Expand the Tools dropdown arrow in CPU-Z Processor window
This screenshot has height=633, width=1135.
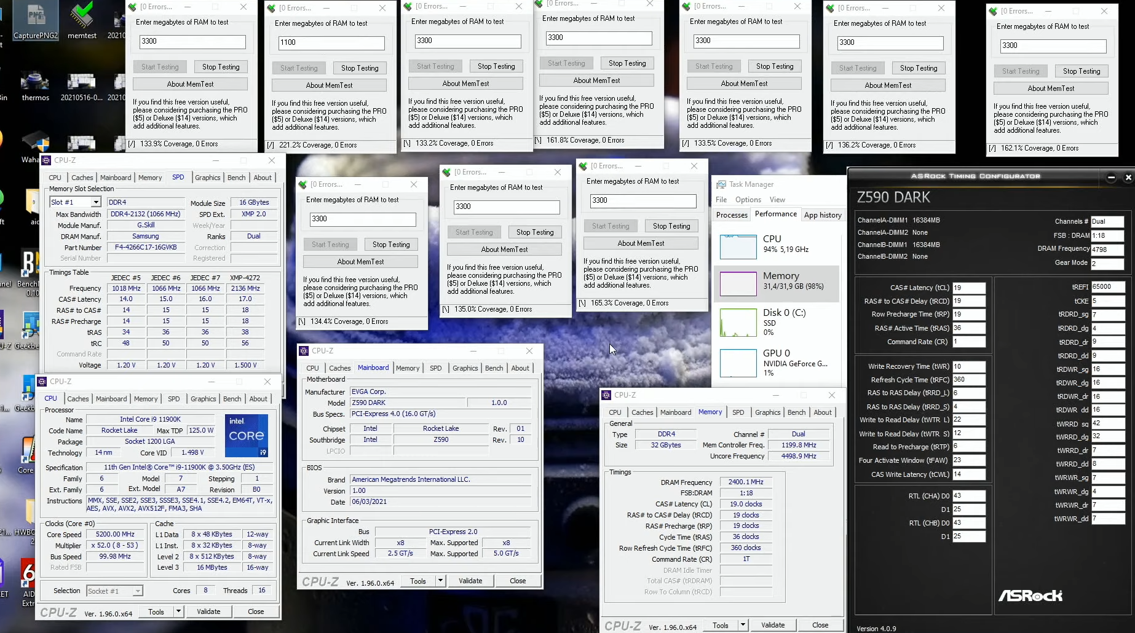pyautogui.click(x=178, y=611)
